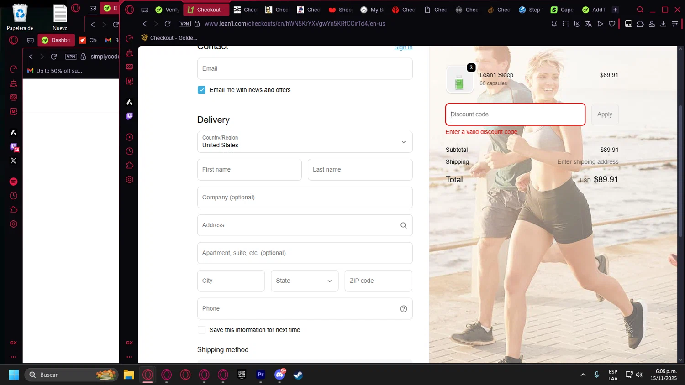
Task: Click the Email input field
Action: pyautogui.click(x=305, y=69)
